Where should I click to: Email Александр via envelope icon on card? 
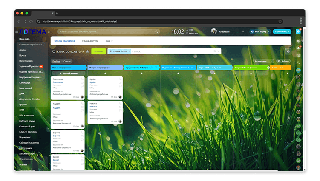point(82,82)
